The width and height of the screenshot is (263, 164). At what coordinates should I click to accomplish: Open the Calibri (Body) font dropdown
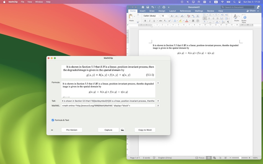point(159,16)
